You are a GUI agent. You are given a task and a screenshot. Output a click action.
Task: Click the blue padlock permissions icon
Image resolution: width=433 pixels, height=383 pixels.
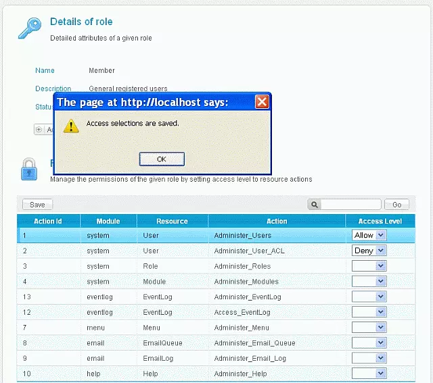coord(29,170)
